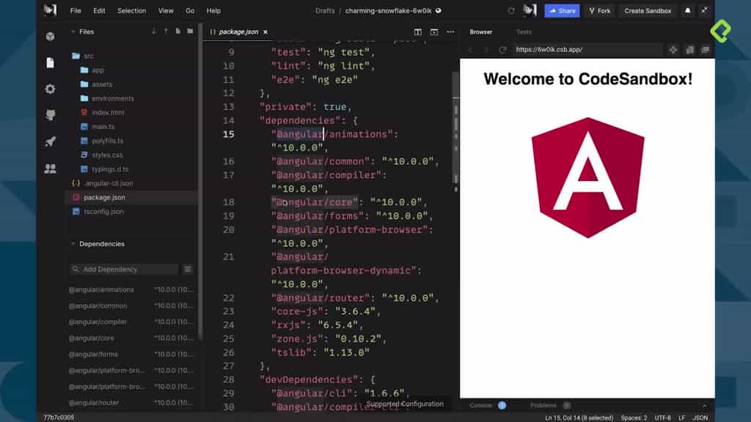Refresh the browser preview pane
The image size is (751, 422).
(x=503, y=50)
